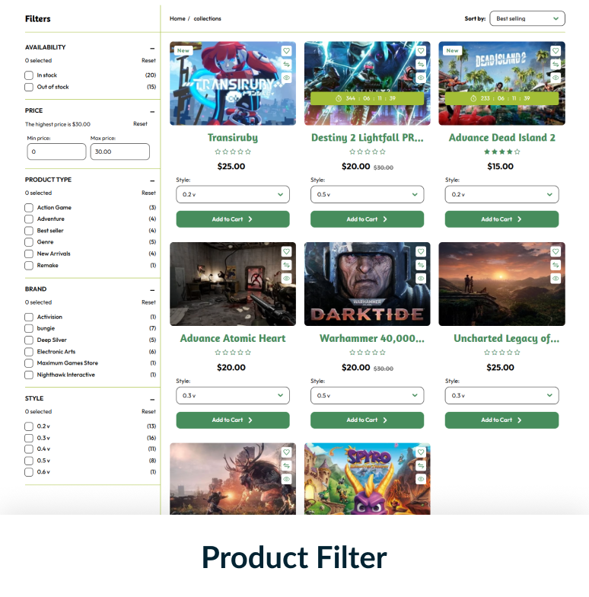Open Style dropdown for Destiny 2 Lightfall
The height and width of the screenshot is (597, 589).
(367, 195)
